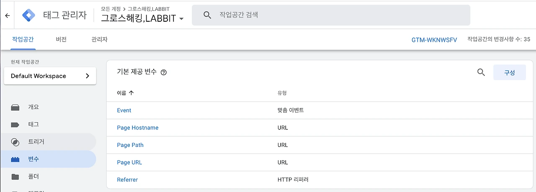Screen dimensions: 536x192
Task: Click the 작업공간 검색 search field
Action: (335, 15)
